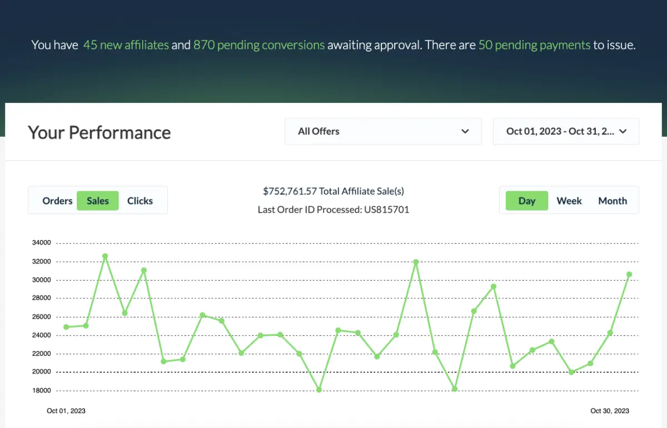Screen dimensions: 667x428
Task: Click the Oct 01, 2023 axis label
Action: (66, 411)
